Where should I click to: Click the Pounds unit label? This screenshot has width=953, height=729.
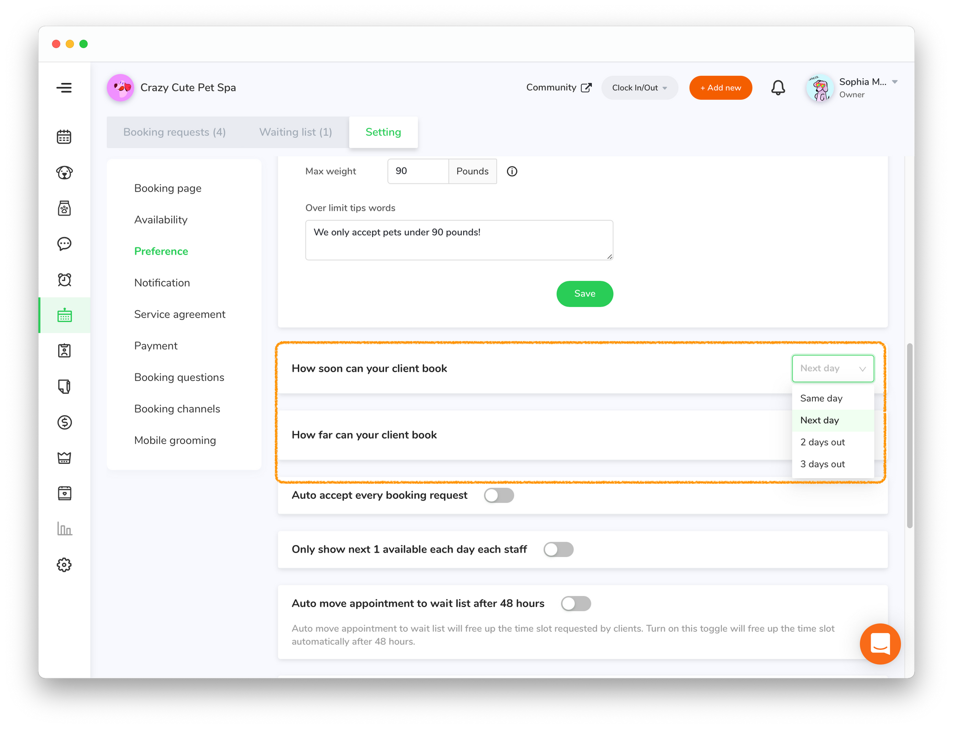pyautogui.click(x=472, y=171)
